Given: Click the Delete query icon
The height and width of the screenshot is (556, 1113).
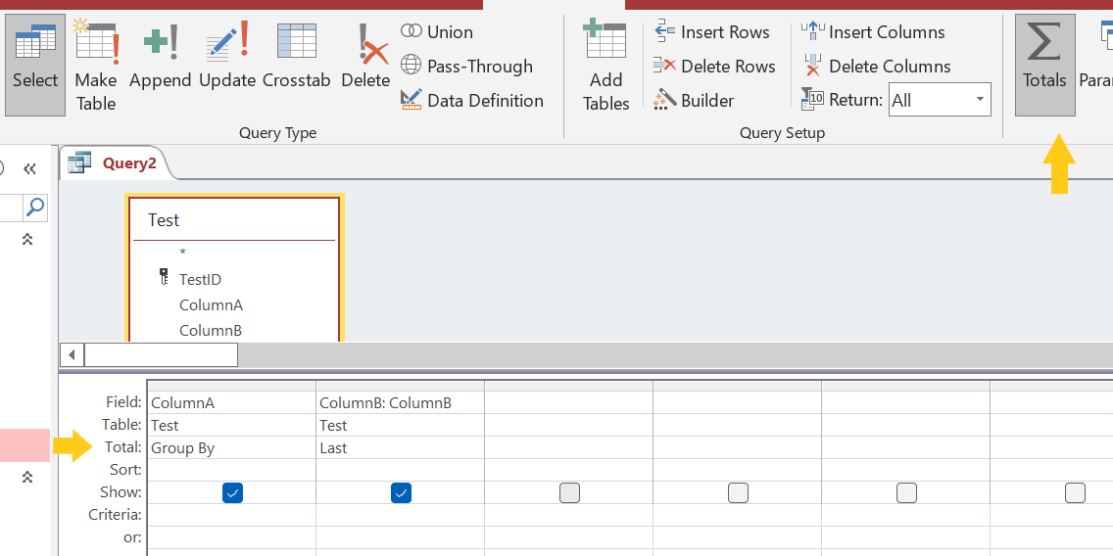Looking at the screenshot, I should tap(365, 56).
